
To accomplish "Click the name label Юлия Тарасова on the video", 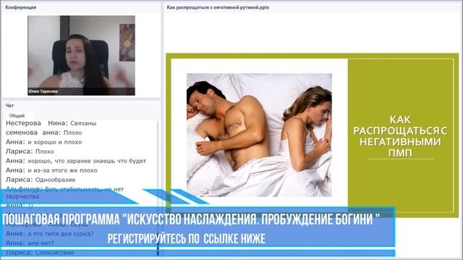I will pyautogui.click(x=43, y=92).
